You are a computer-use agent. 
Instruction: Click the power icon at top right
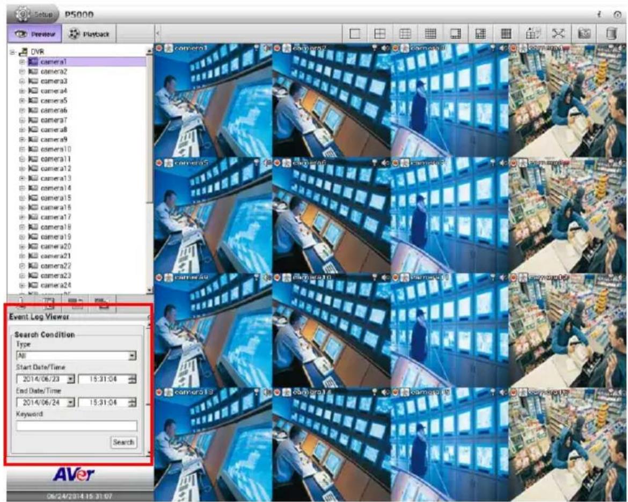coord(617,14)
